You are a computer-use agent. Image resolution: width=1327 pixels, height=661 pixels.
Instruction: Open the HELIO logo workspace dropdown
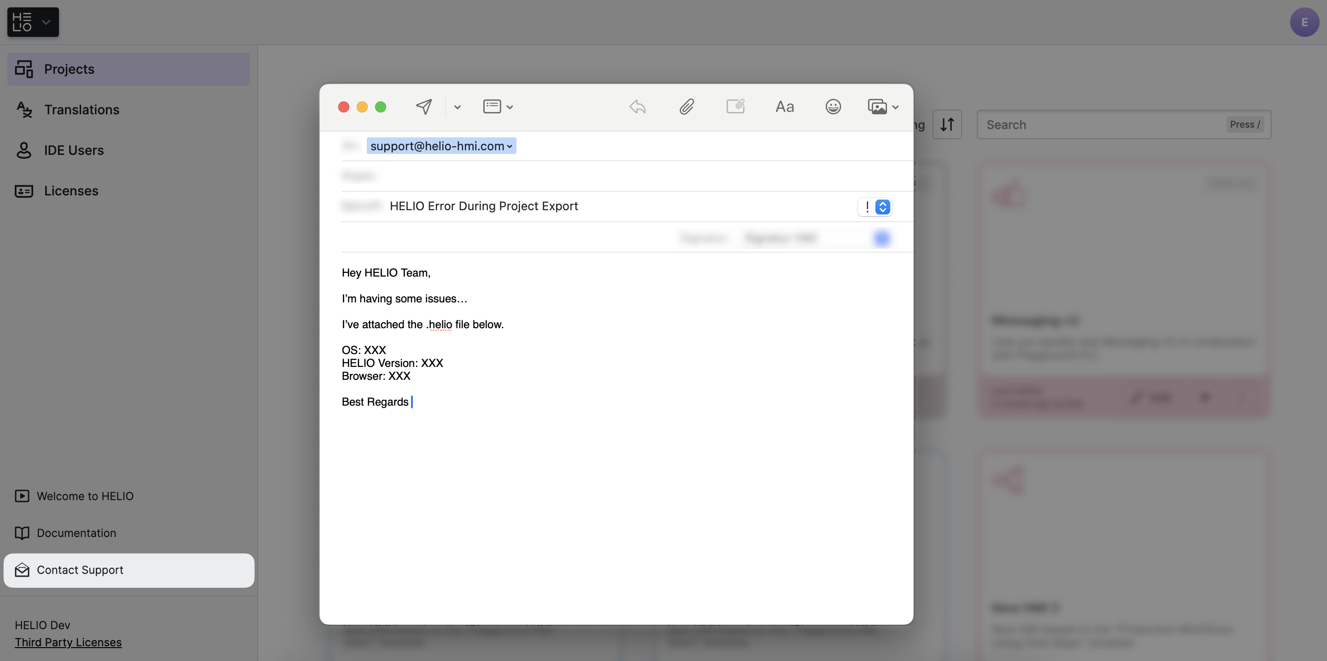[33, 22]
